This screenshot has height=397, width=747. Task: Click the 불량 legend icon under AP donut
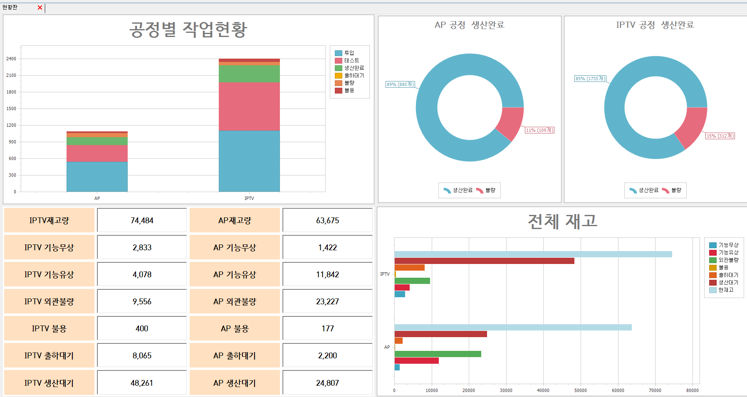coord(480,190)
